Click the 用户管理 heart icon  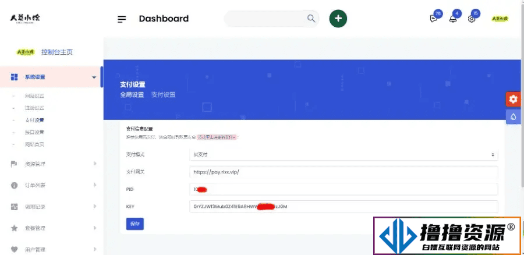[14, 249]
